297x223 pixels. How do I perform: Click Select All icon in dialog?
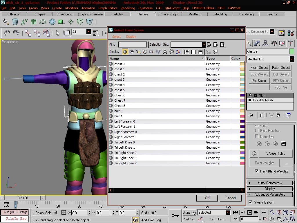(x=187, y=52)
